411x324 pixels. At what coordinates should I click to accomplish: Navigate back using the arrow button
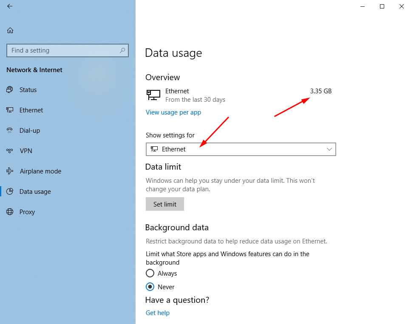coord(9,6)
